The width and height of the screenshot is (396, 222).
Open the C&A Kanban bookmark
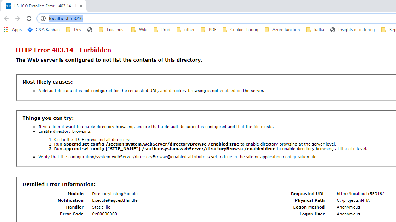[45, 30]
